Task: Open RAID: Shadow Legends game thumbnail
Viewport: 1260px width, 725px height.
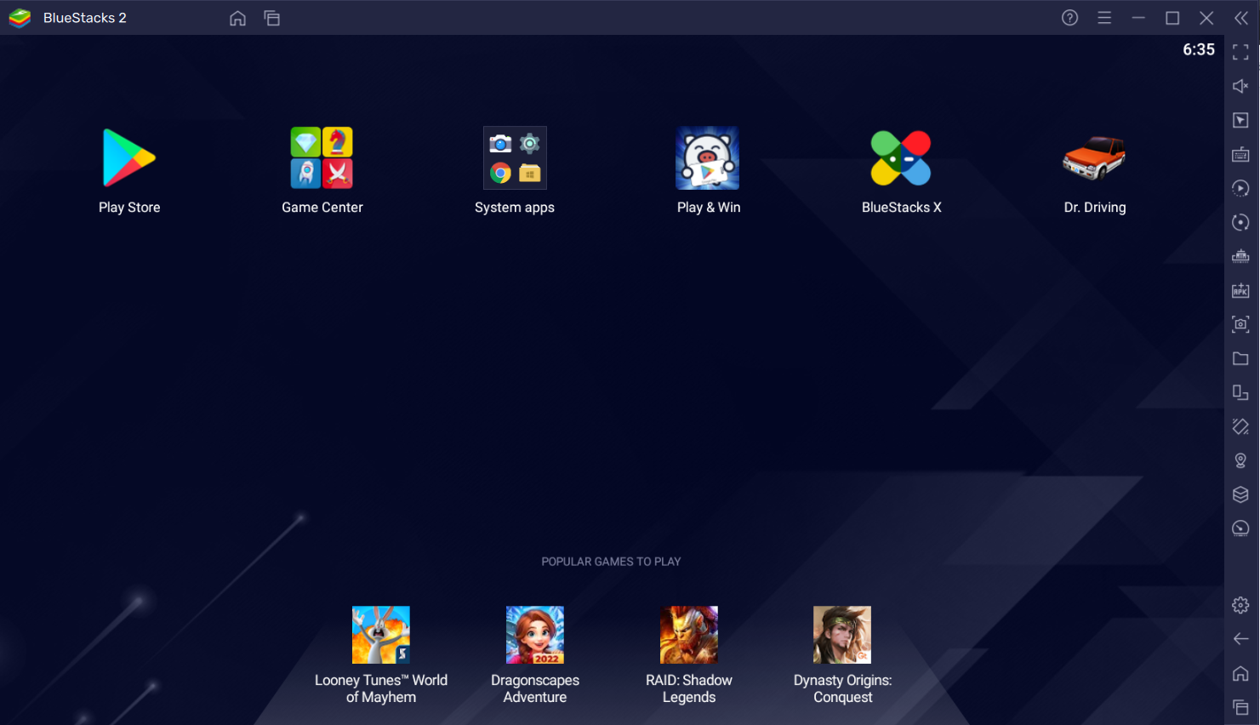Action: click(689, 635)
